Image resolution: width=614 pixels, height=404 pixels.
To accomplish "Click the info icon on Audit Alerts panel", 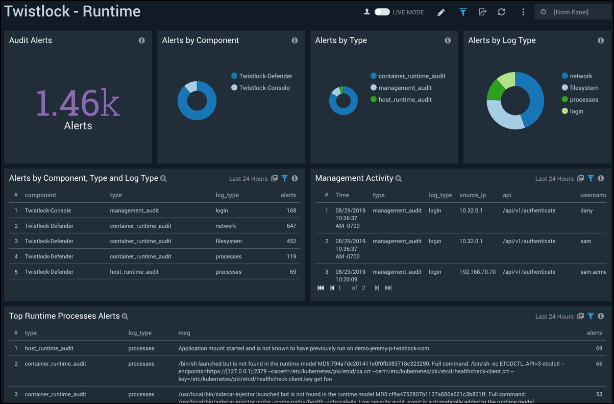I will [x=141, y=40].
